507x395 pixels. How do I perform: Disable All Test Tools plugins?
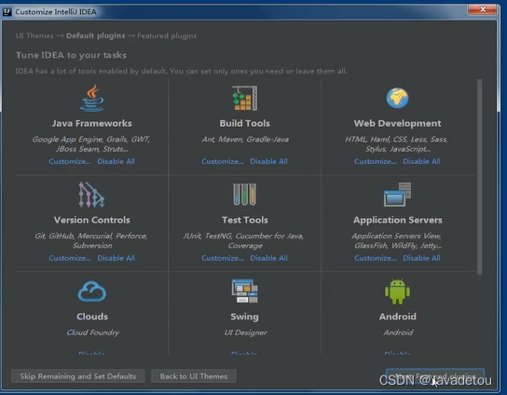[x=268, y=258]
